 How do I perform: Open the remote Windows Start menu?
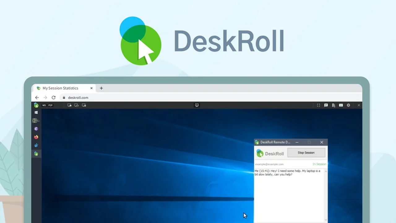(36, 112)
